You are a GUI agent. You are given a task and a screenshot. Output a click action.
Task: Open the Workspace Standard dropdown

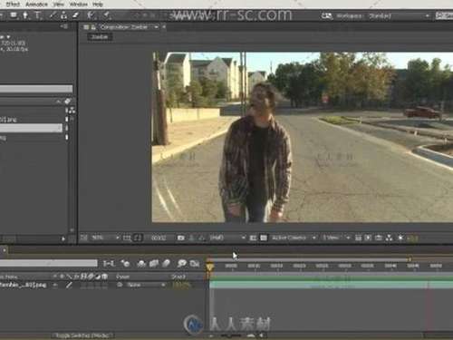click(x=399, y=15)
